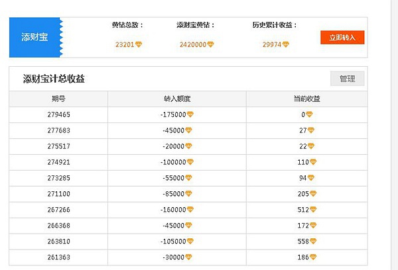Click diamond icon next to 23201
Image resolution: width=398 pixels, height=270 pixels.
point(139,44)
